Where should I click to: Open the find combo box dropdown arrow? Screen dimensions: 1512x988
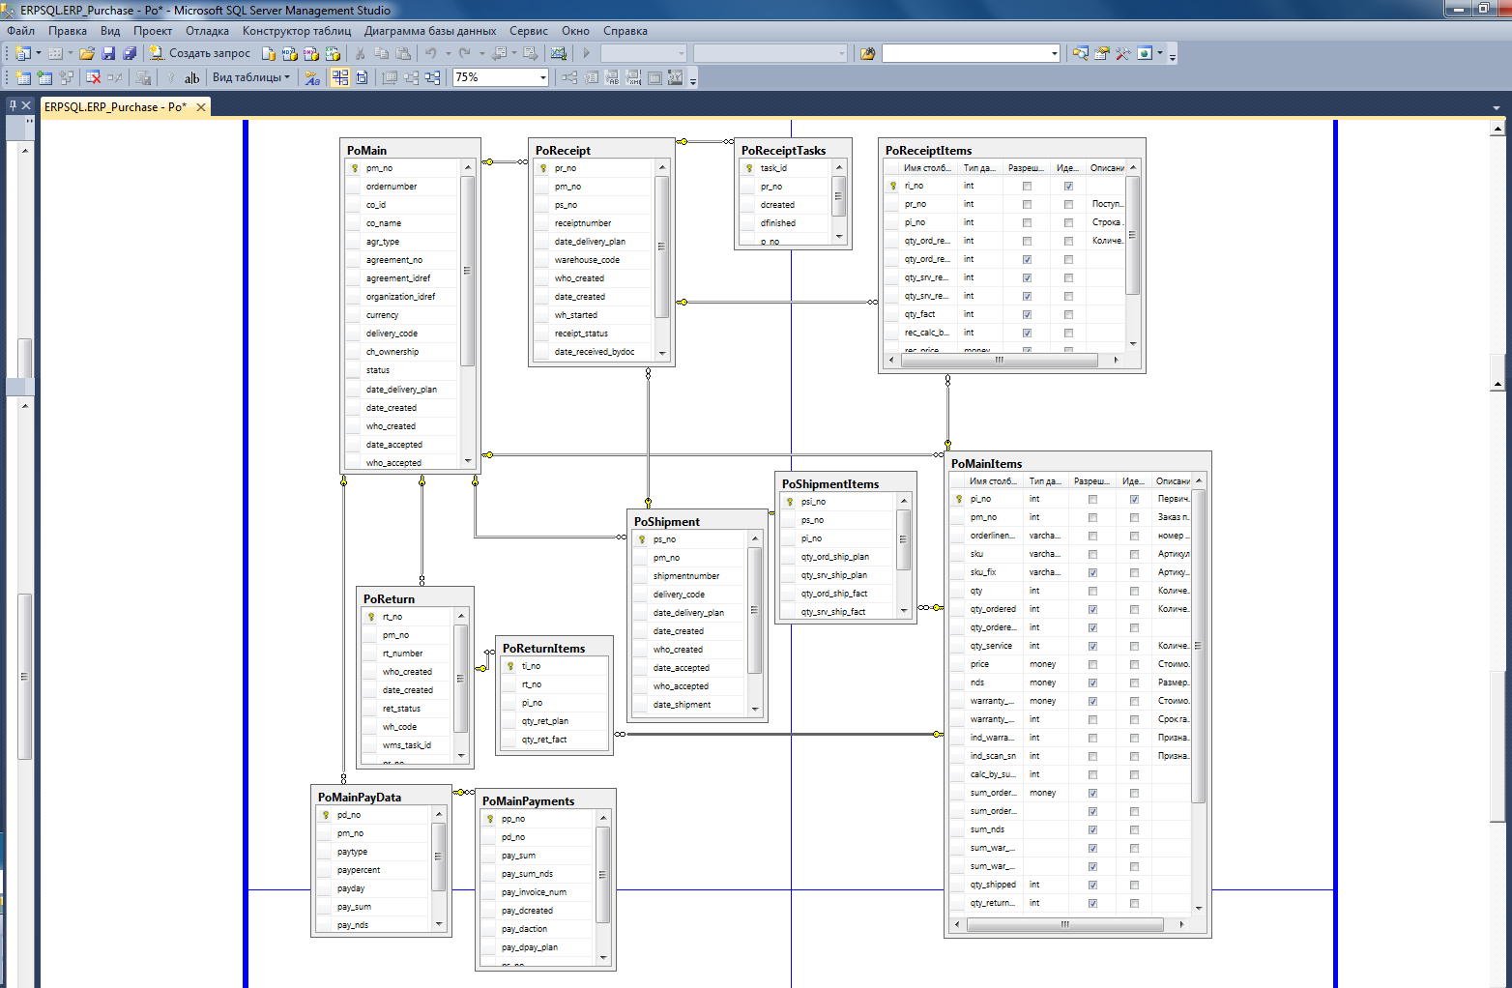(1054, 53)
